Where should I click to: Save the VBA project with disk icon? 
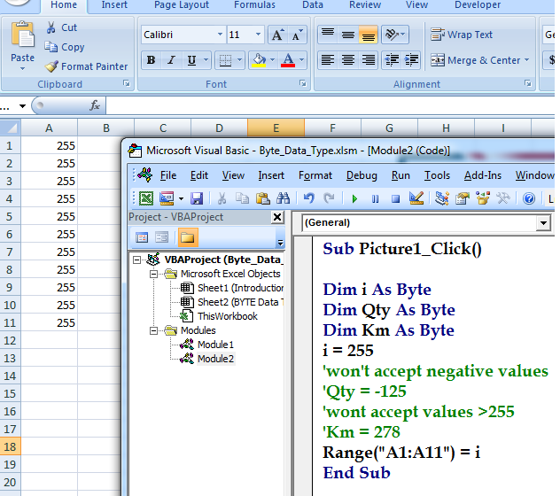coord(197,198)
